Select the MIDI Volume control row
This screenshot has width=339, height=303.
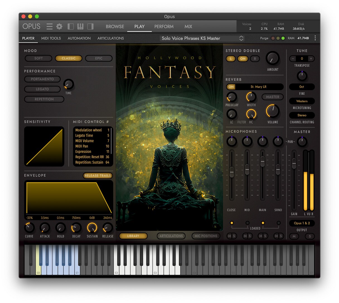pos(92,141)
